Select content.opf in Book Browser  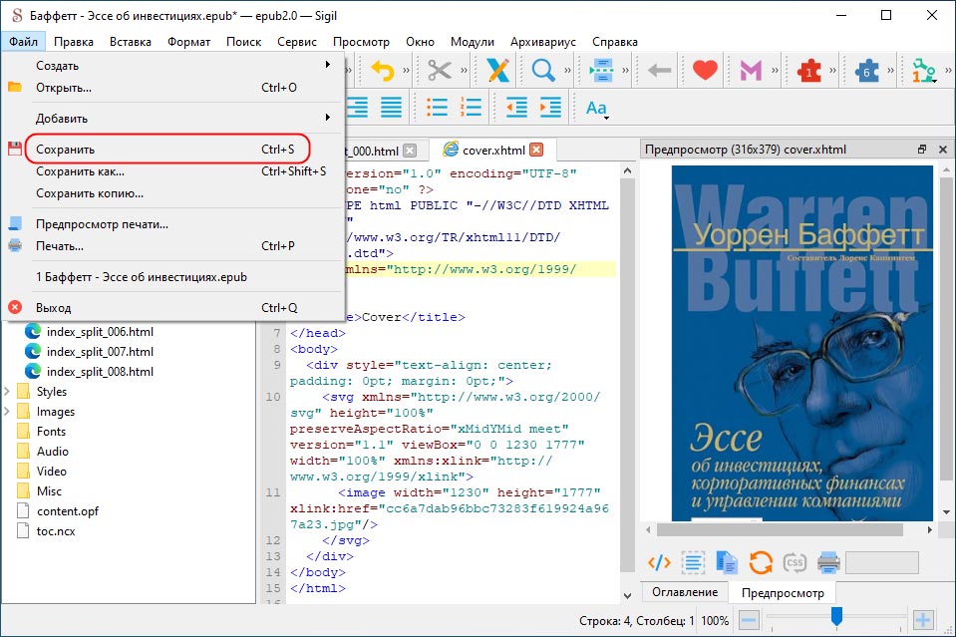click(x=67, y=510)
